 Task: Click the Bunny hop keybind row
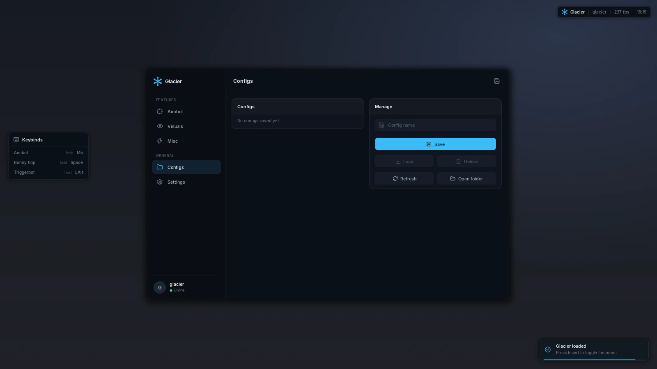pyautogui.click(x=48, y=162)
